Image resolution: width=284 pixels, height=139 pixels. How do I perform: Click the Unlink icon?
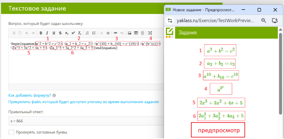click(x=122, y=33)
